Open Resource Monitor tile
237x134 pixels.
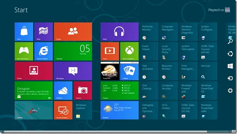click(169, 71)
